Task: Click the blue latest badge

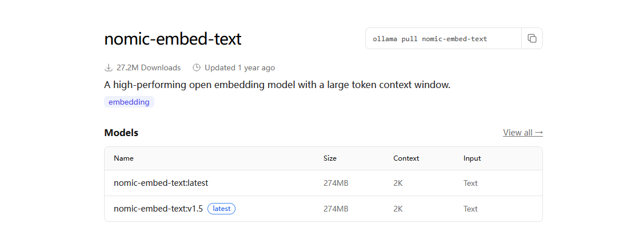Action: pos(222,209)
